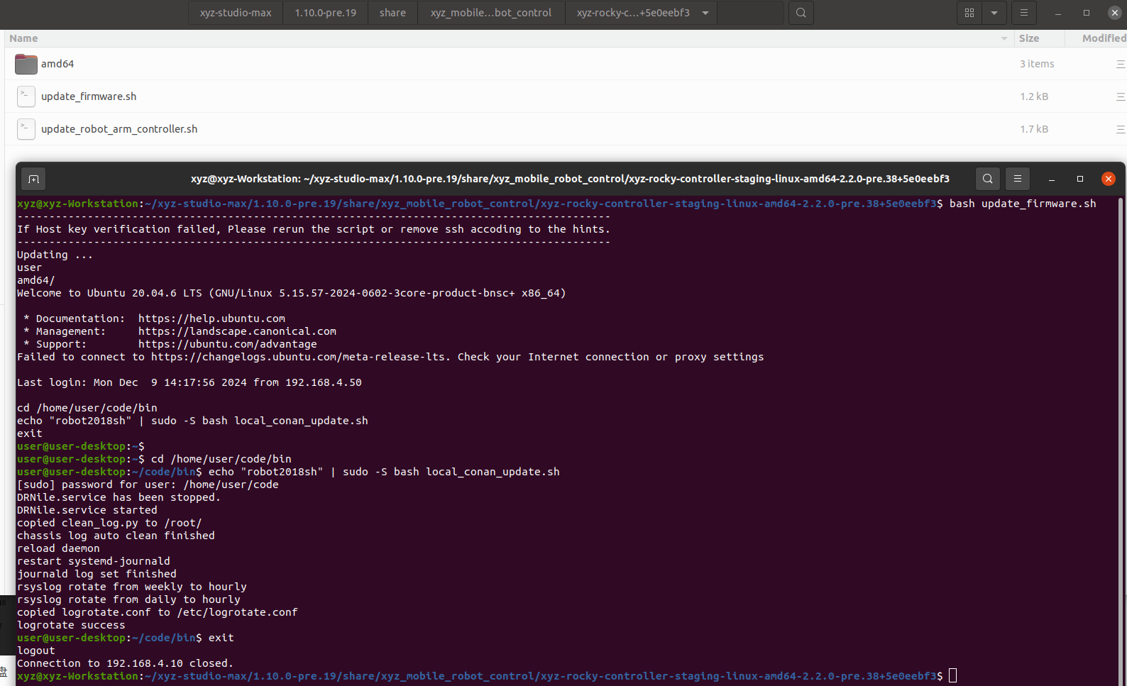Image resolution: width=1127 pixels, height=686 pixels.
Task: Toggle the grid view icon in file manager
Action: [969, 13]
